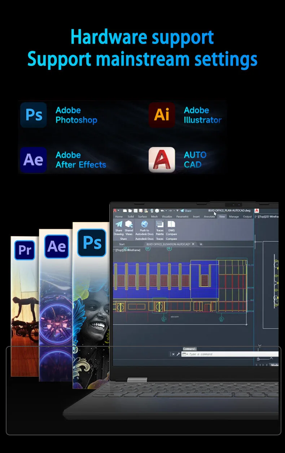This screenshot has height=453, width=285.
Task: Switch to the Manage ribbon tab
Action: 234,217
